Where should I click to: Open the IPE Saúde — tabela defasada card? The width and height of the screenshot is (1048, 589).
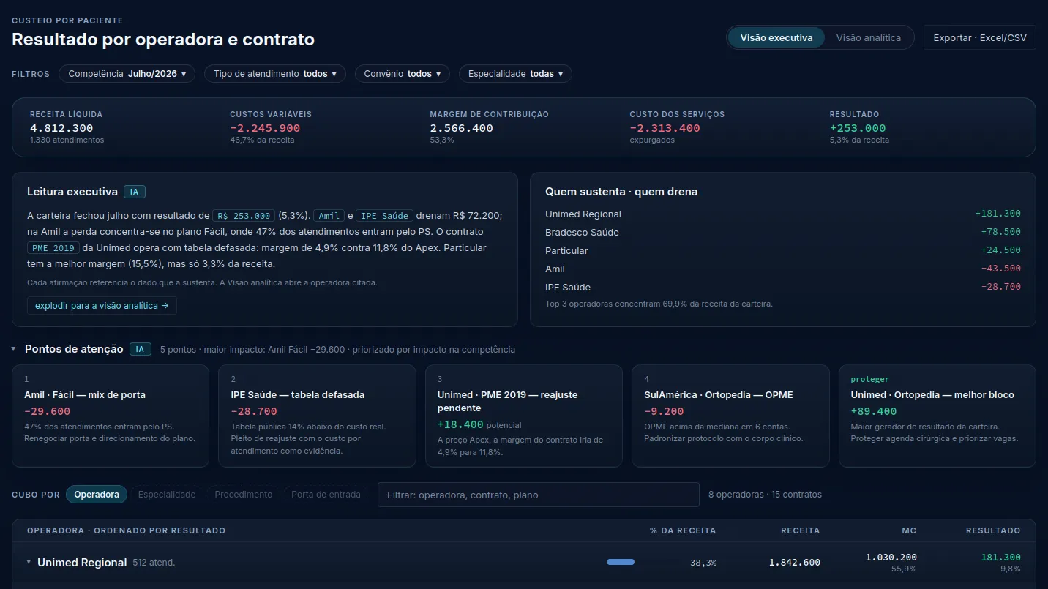[317, 416]
